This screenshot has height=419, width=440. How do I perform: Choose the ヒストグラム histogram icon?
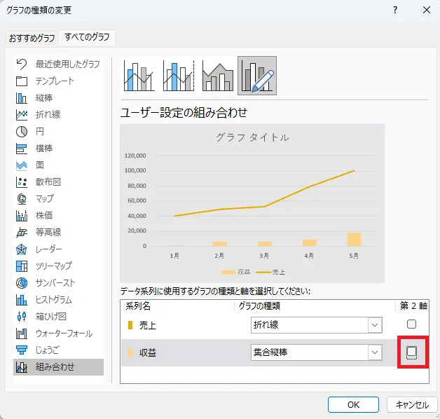[22, 300]
